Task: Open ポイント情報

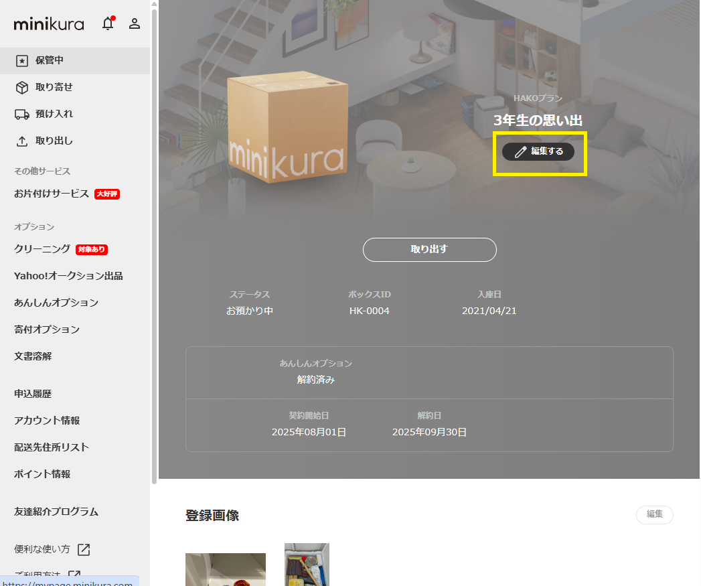Action: pyautogui.click(x=42, y=475)
